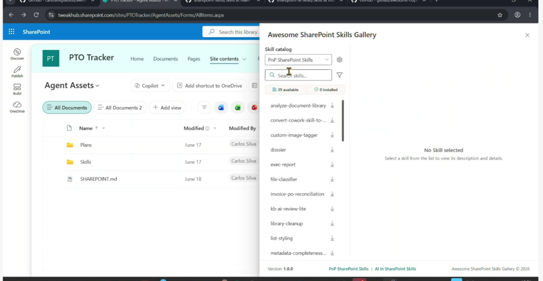543x281 pixels.
Task: Go back in the browser
Action: coord(11,15)
